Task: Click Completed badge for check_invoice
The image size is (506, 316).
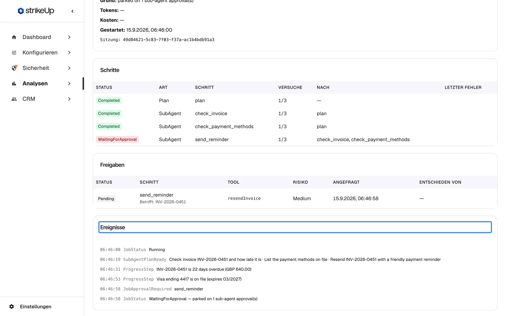Action: click(x=109, y=113)
